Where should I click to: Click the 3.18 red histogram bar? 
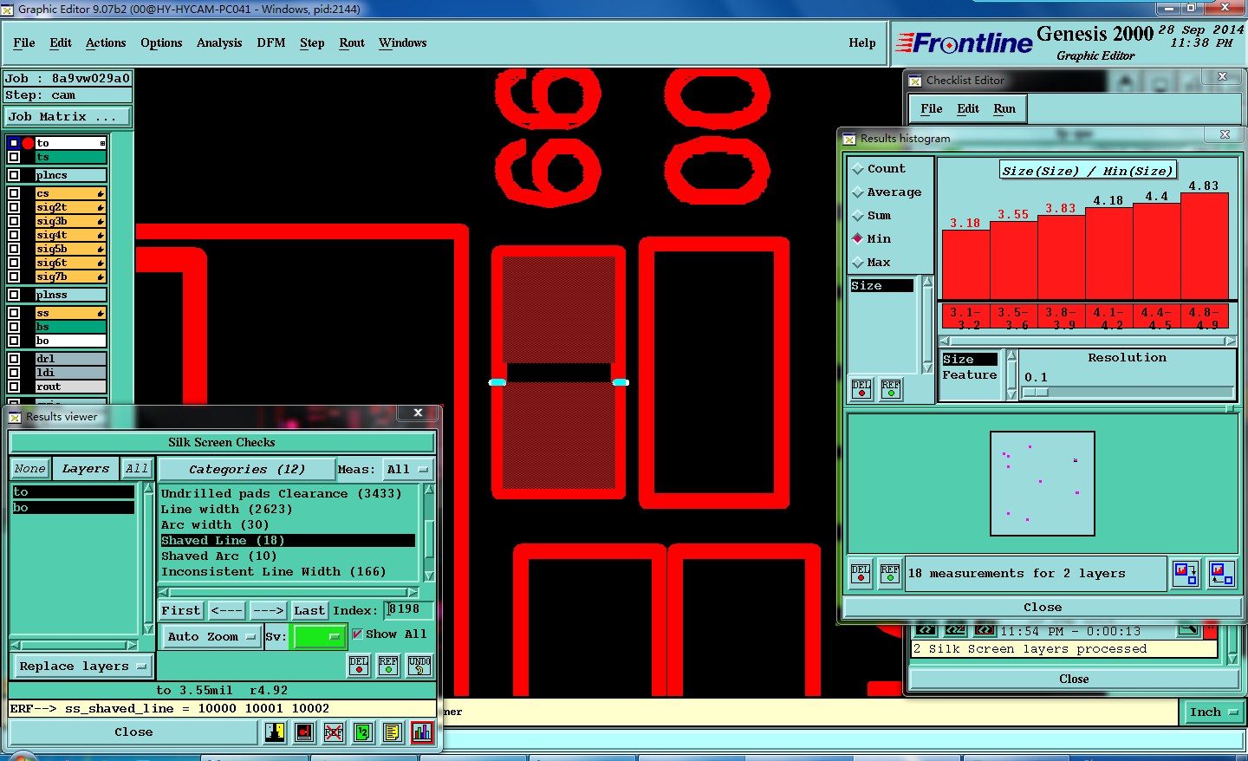[965, 264]
